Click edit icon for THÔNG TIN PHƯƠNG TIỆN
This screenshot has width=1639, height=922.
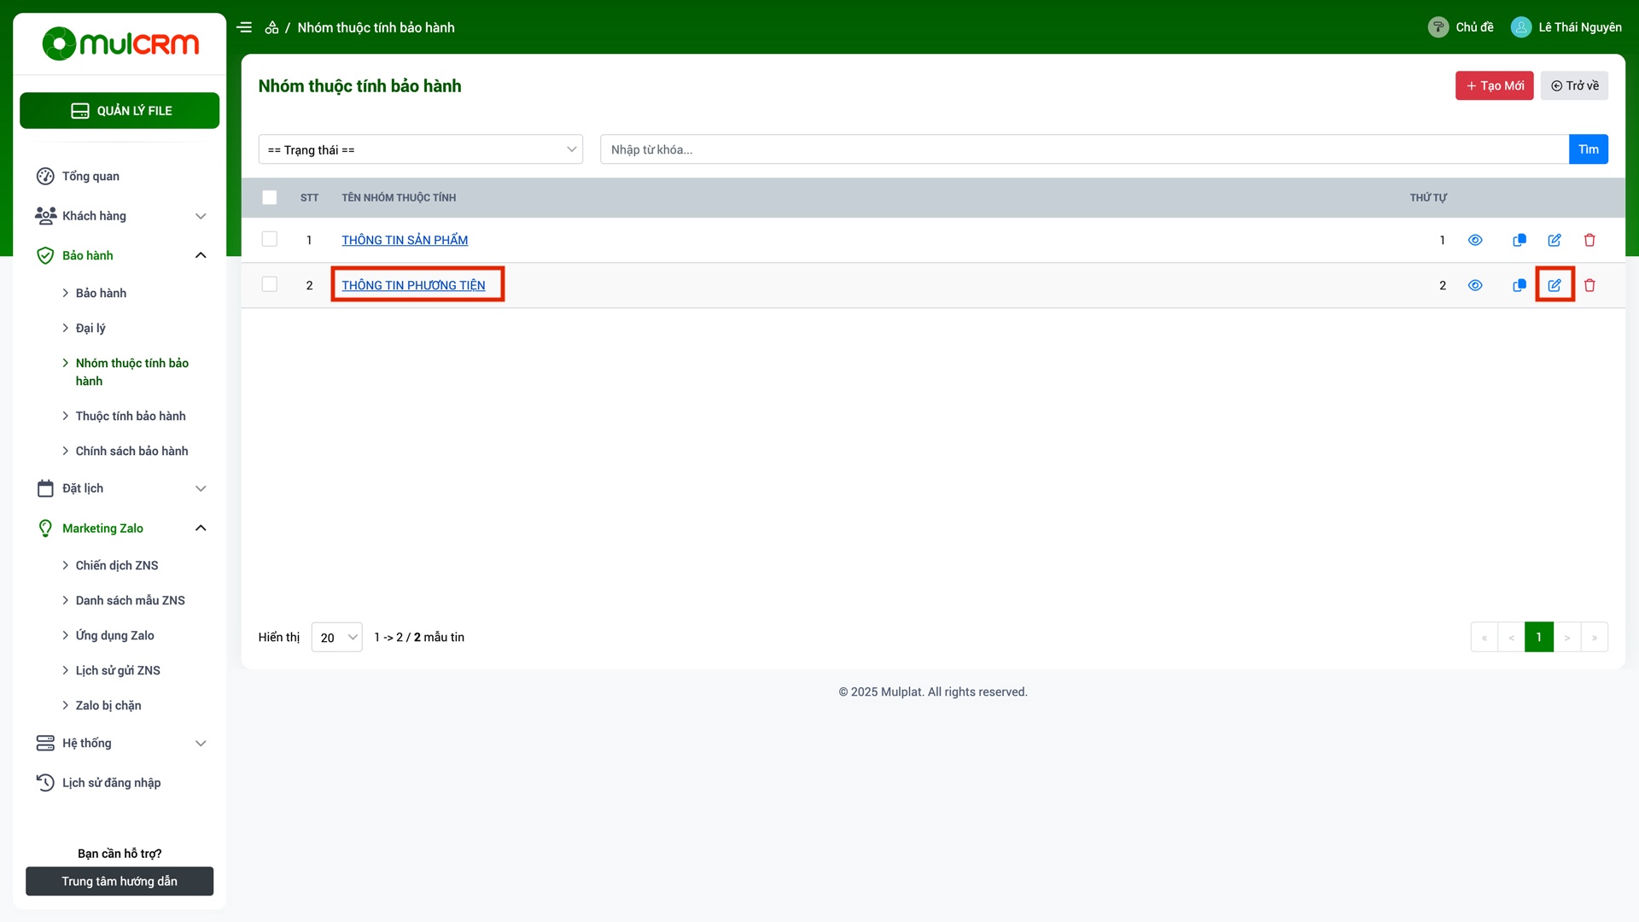point(1554,285)
